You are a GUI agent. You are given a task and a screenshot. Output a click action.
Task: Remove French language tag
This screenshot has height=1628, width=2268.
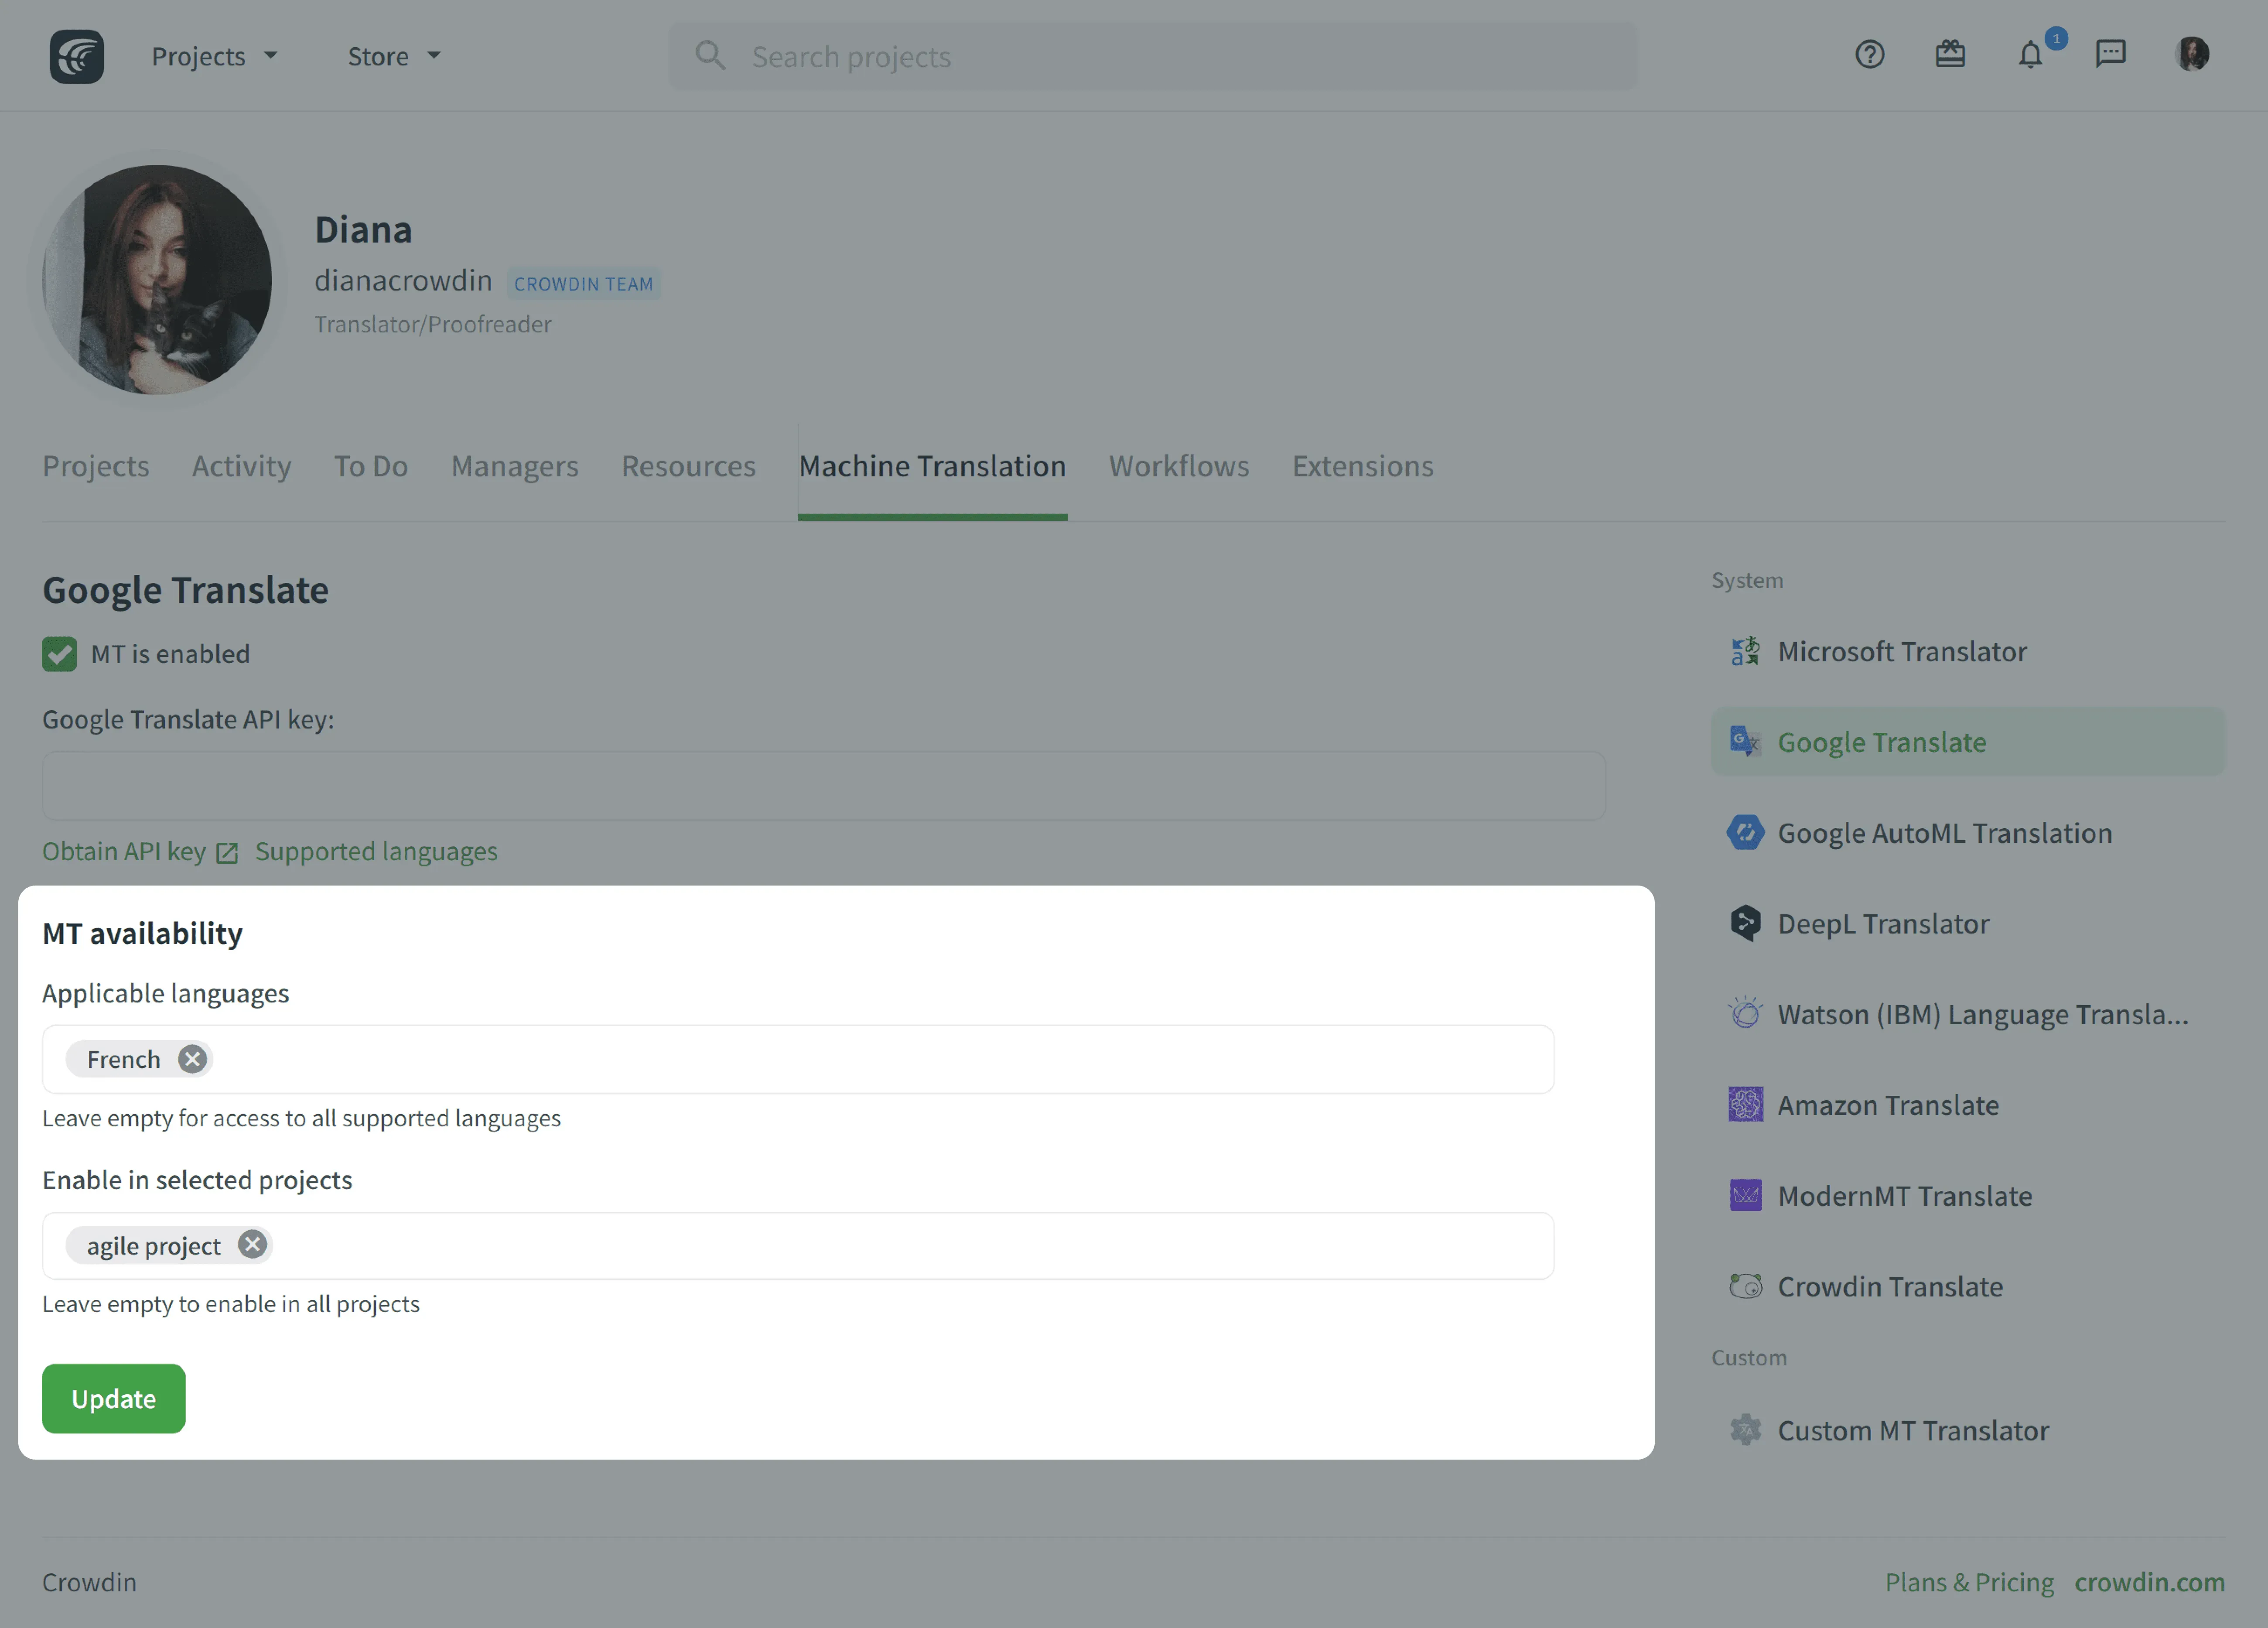192,1059
